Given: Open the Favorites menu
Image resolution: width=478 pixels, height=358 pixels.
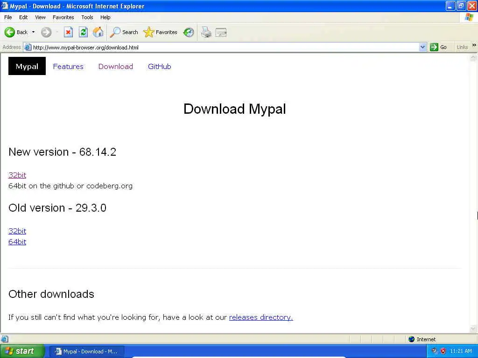Looking at the screenshot, I should coord(63,17).
